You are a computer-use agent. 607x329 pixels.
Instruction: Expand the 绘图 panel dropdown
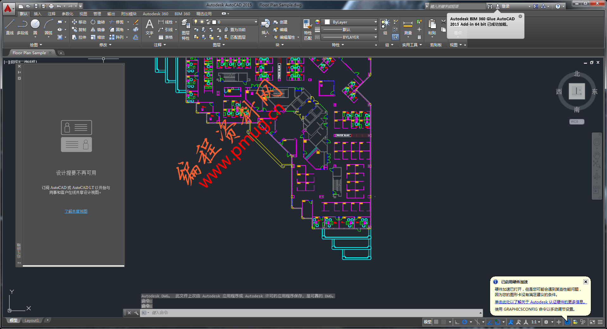pyautogui.click(x=36, y=45)
